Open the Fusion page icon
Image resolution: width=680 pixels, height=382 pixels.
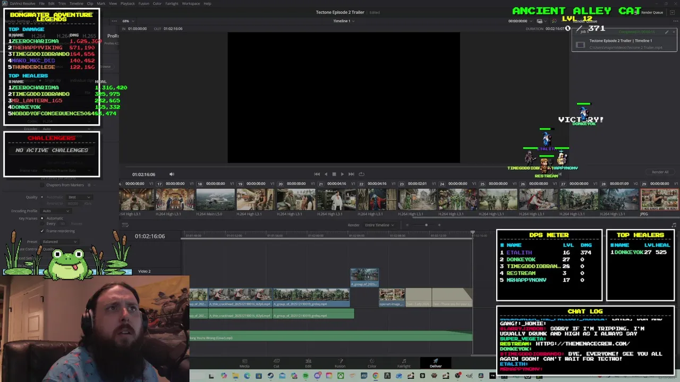(x=340, y=361)
